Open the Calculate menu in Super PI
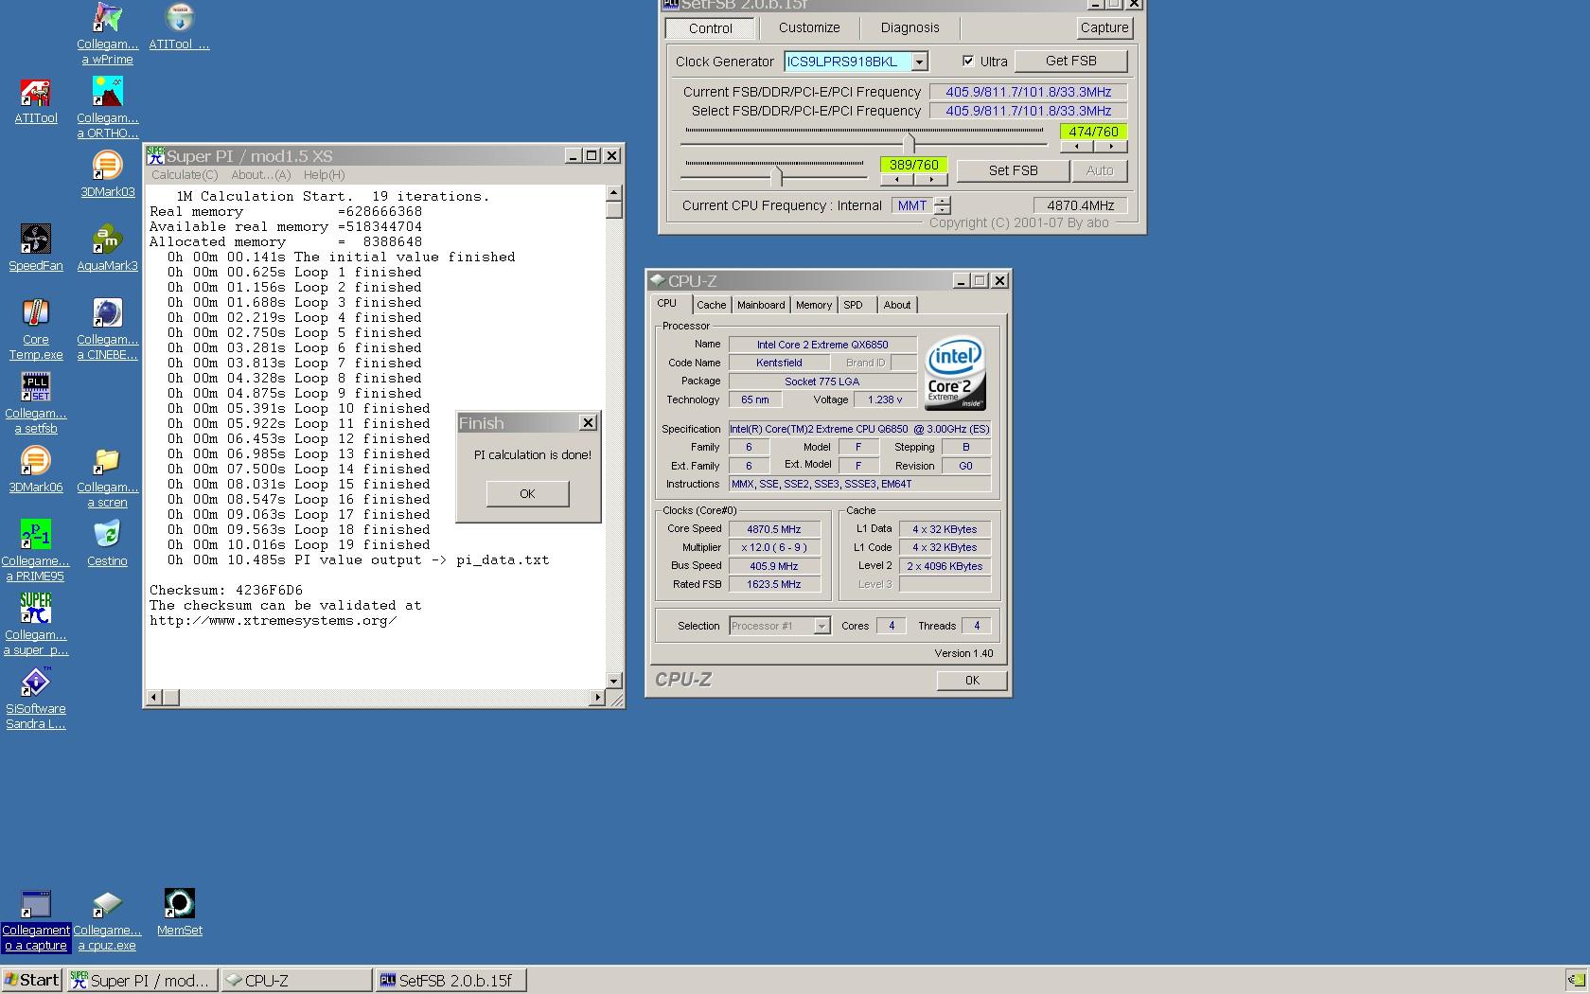This screenshot has width=1590, height=994. (185, 175)
